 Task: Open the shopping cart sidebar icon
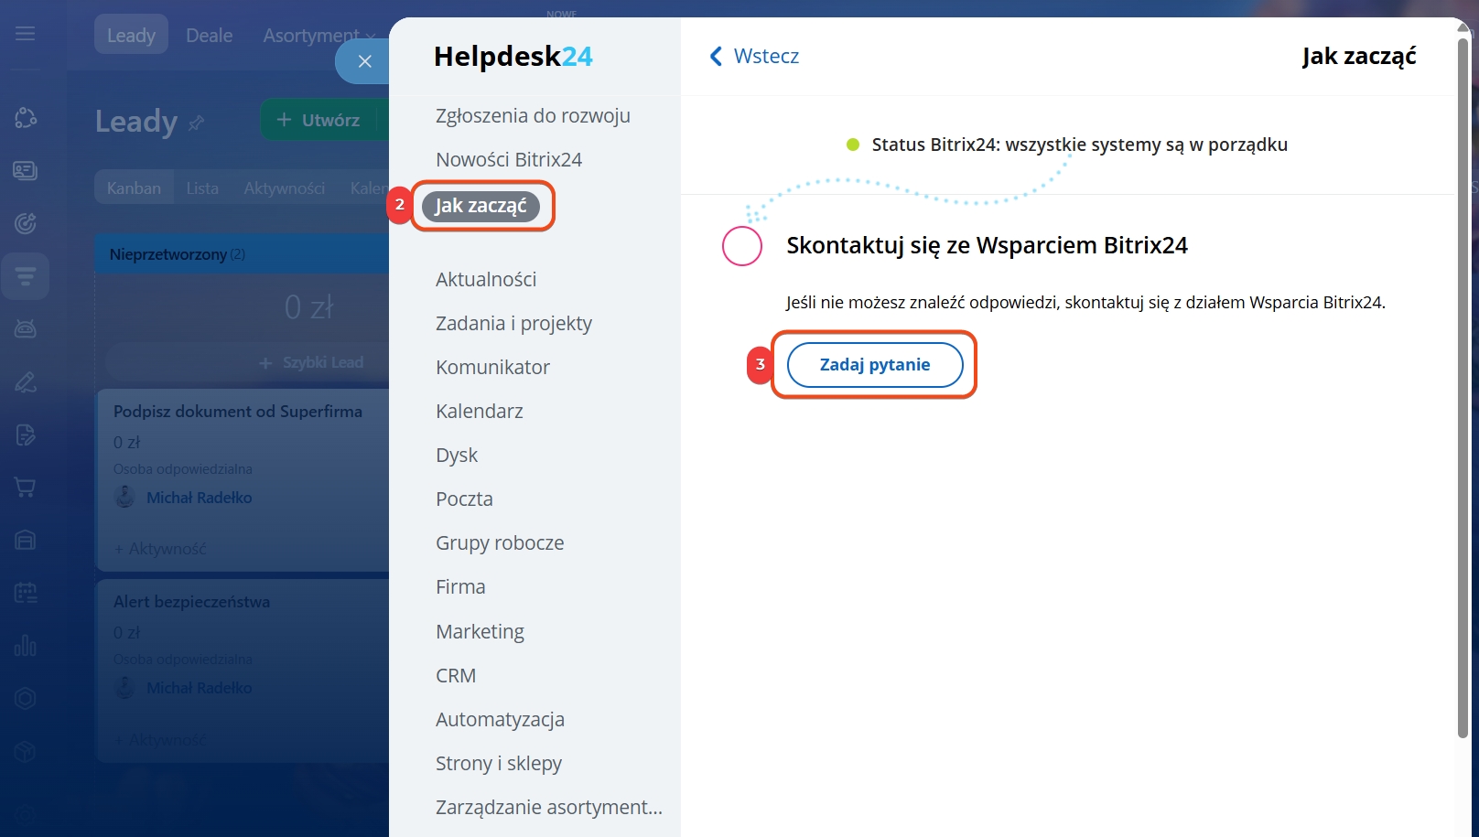[26, 488]
